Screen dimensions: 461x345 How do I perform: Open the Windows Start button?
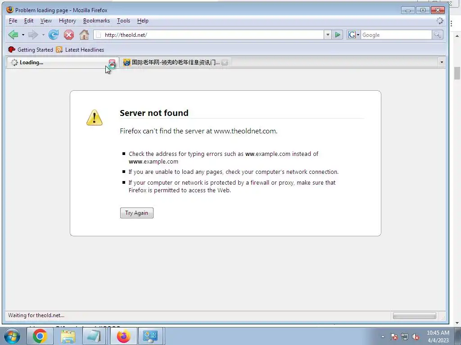[x=12, y=336]
